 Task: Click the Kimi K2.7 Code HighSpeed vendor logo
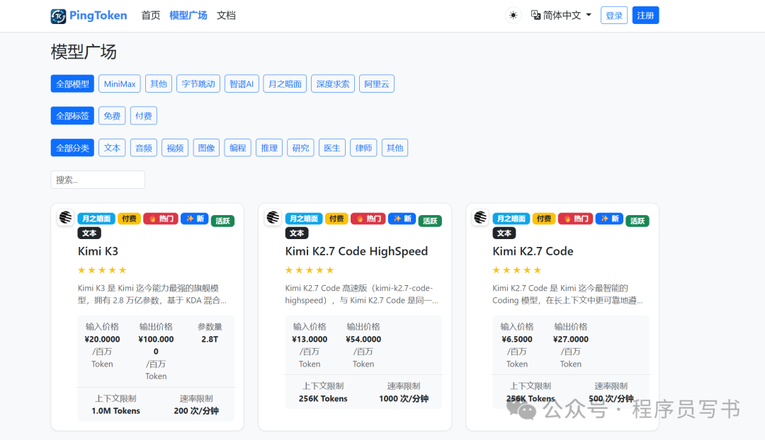point(273,217)
